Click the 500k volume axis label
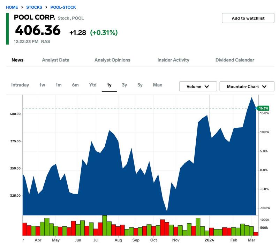Viewport: 279px width, 248px height. click(x=264, y=228)
